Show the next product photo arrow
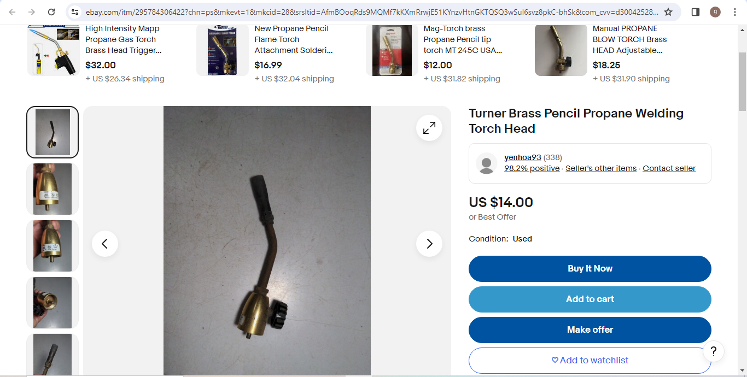The height and width of the screenshot is (377, 747). pos(429,244)
